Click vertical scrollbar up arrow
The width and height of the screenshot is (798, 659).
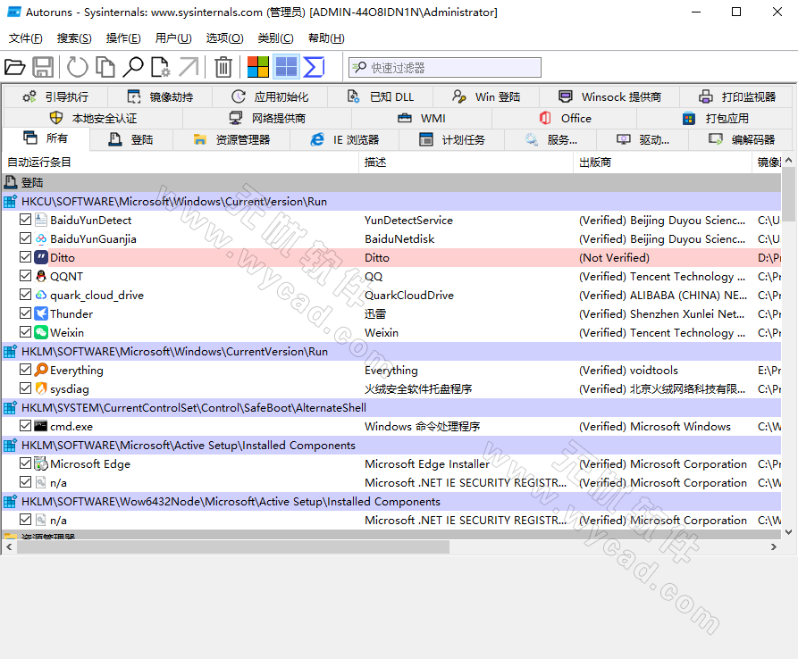click(x=788, y=160)
